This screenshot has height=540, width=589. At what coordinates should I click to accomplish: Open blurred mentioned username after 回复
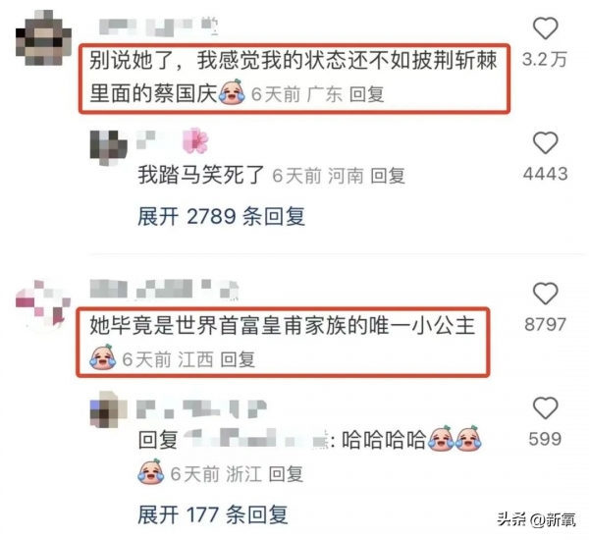pyautogui.click(x=256, y=439)
